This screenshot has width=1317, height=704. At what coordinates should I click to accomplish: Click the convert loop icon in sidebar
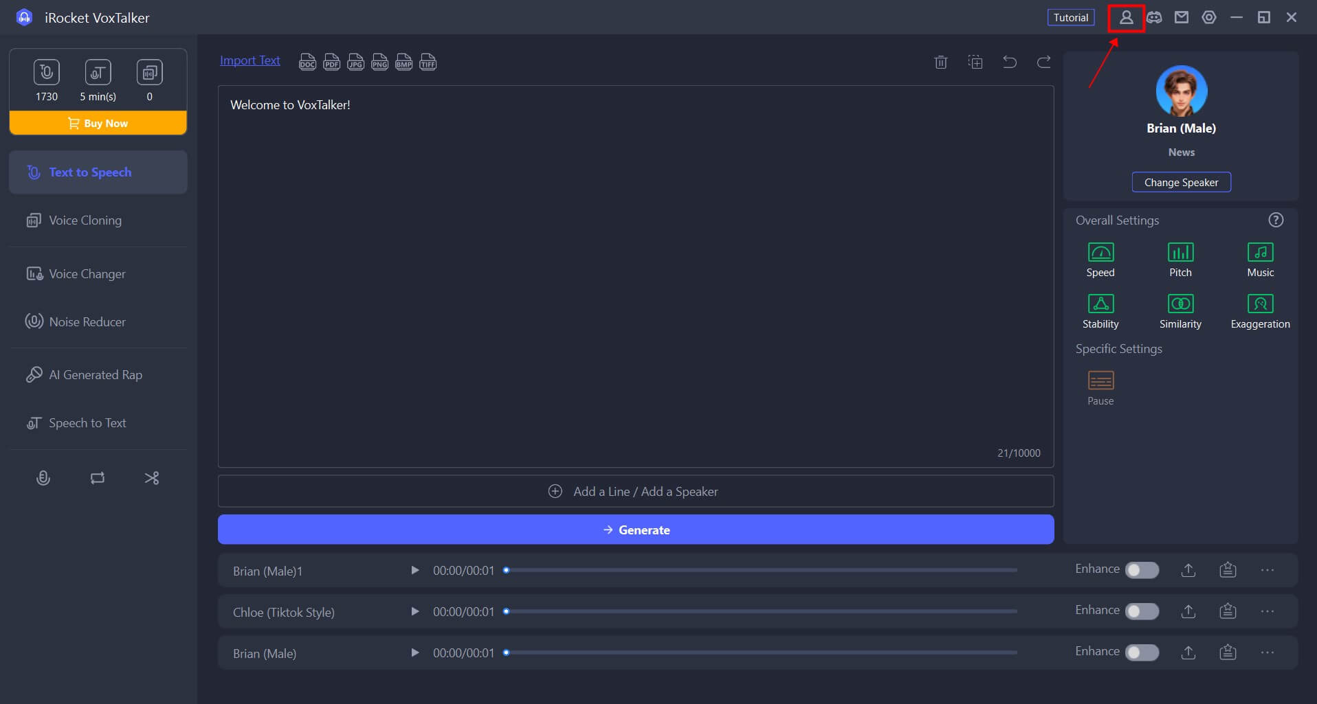(x=98, y=478)
